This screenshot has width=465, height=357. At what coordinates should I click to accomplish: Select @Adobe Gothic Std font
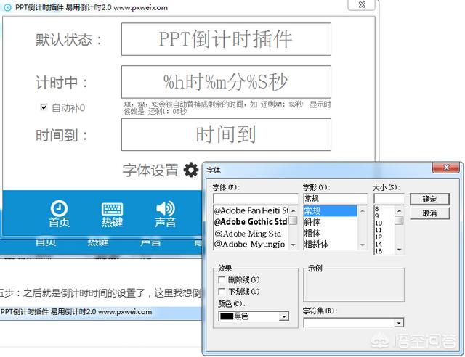coord(251,222)
